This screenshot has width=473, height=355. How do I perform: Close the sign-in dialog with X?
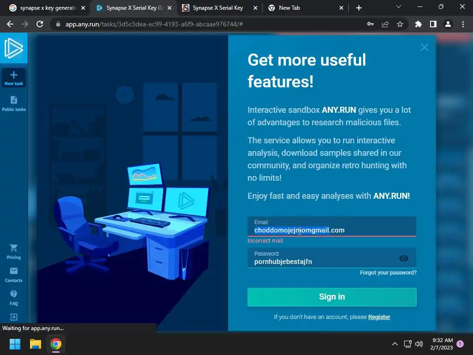coord(424,47)
